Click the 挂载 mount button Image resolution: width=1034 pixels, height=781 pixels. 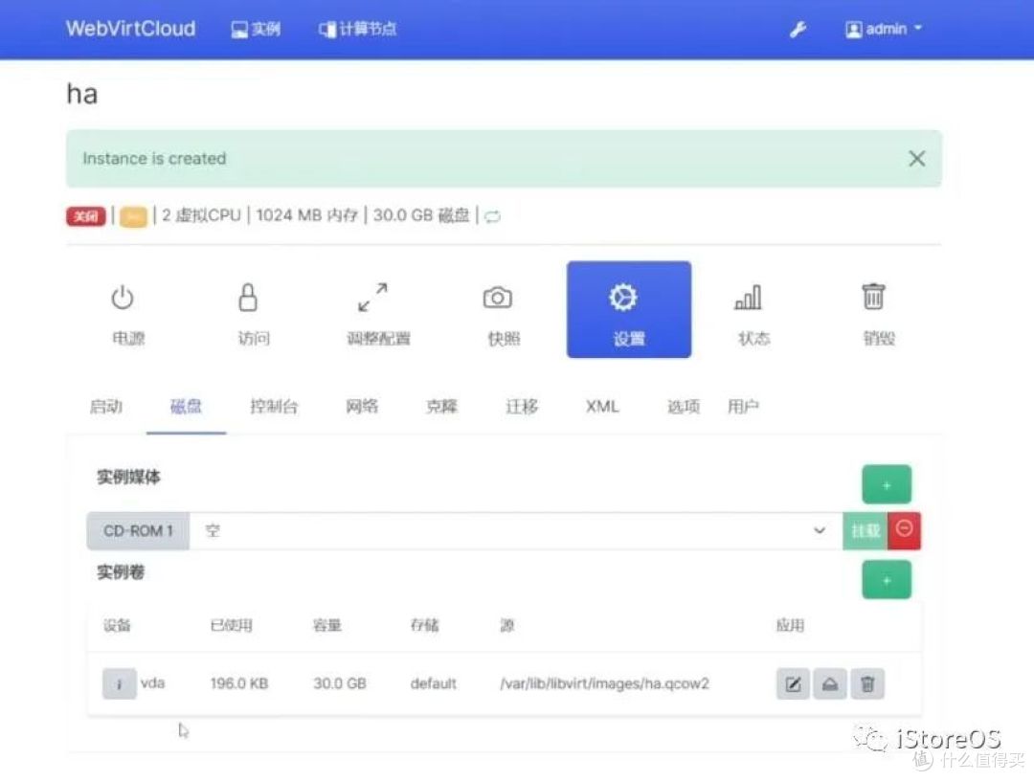865,530
